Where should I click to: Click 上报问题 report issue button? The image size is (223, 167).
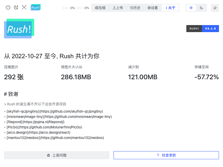click(x=57, y=155)
